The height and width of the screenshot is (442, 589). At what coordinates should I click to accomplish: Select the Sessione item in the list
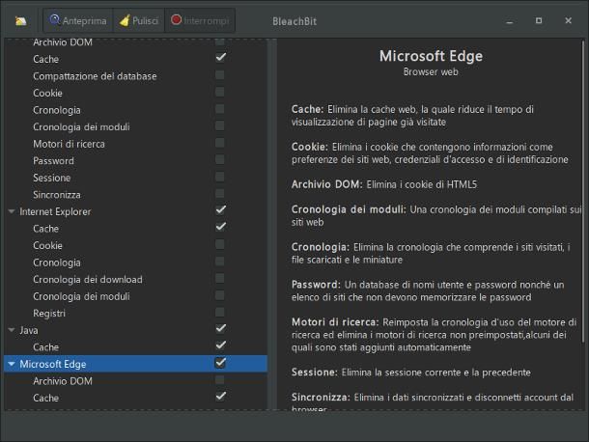[x=52, y=178]
